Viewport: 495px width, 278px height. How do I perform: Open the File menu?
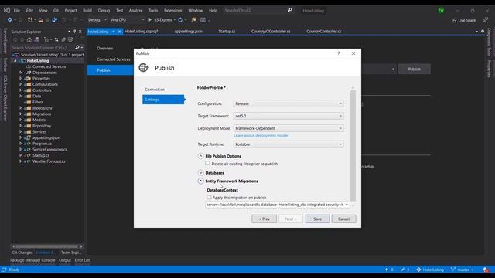pos(17,10)
